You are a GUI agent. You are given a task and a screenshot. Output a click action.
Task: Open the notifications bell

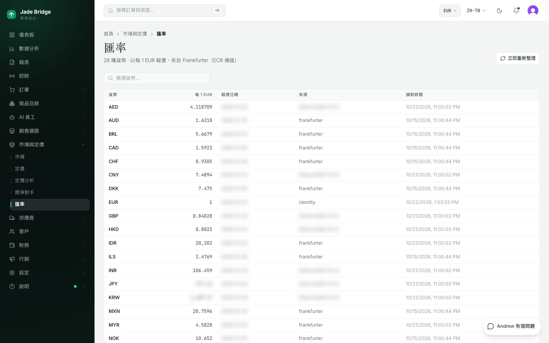point(516,11)
